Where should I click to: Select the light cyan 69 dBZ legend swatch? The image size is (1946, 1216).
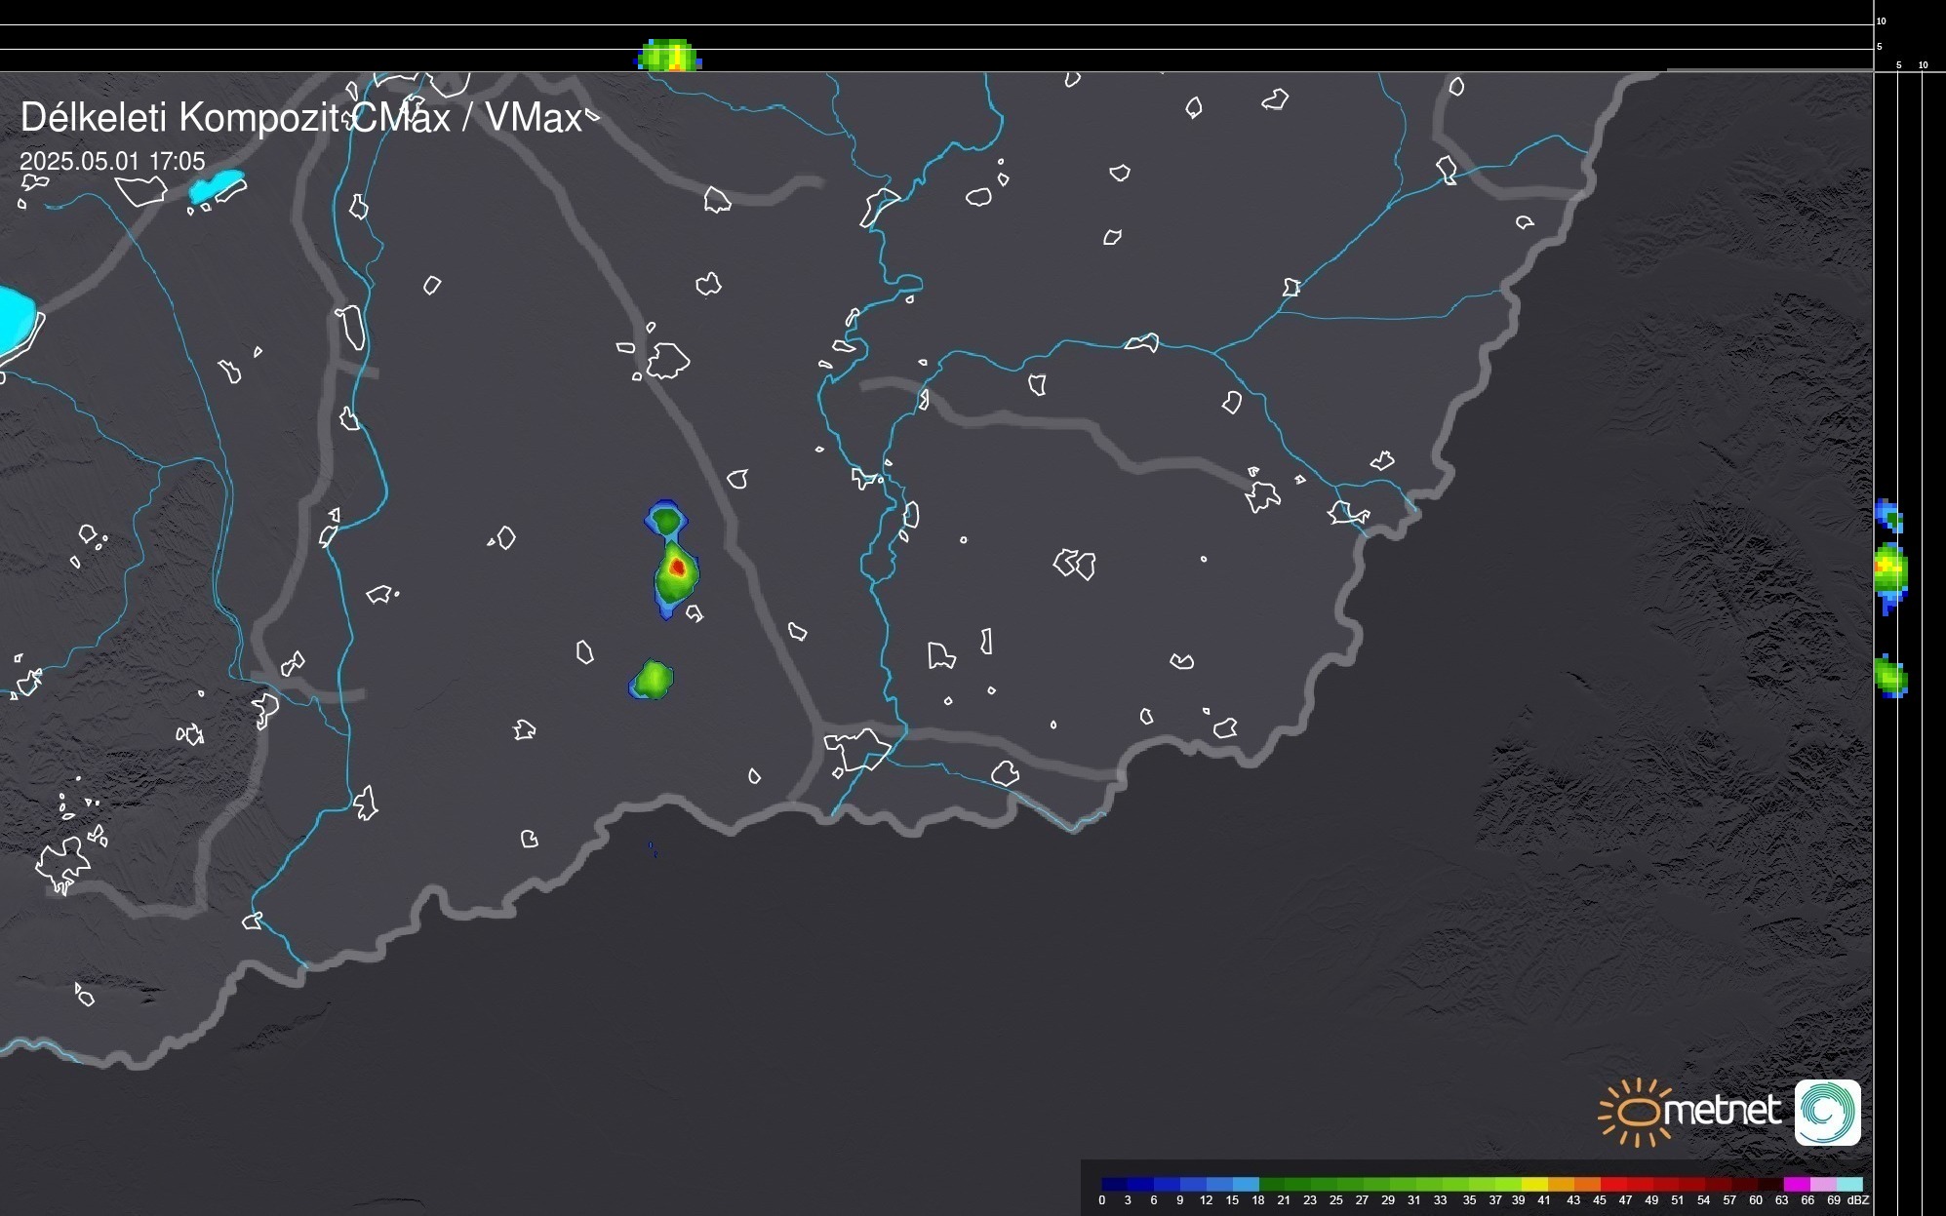(1850, 1184)
